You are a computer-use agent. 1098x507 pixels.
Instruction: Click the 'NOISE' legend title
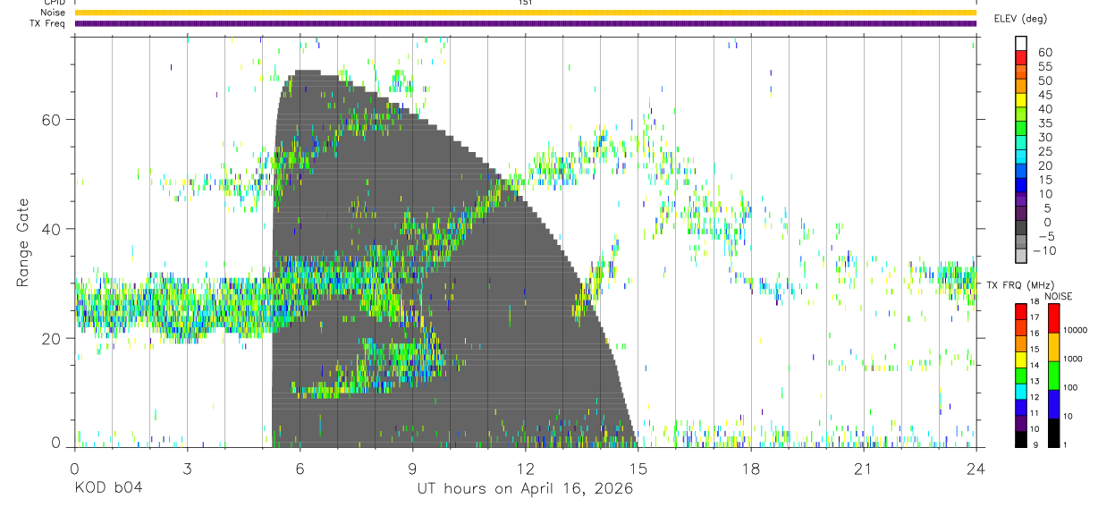tap(1058, 297)
